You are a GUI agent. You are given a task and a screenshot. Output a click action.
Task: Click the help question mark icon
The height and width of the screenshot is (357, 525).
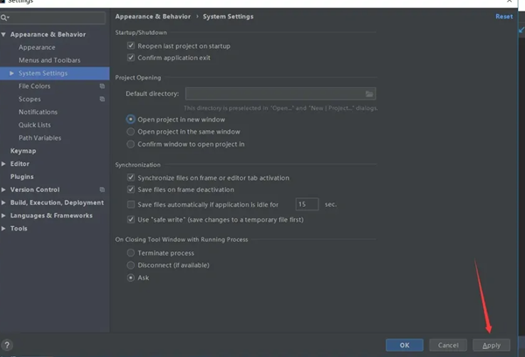tap(8, 345)
